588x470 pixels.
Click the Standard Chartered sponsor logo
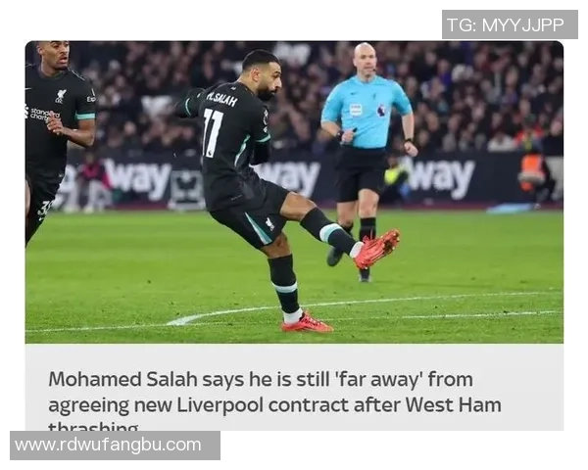tap(42, 114)
